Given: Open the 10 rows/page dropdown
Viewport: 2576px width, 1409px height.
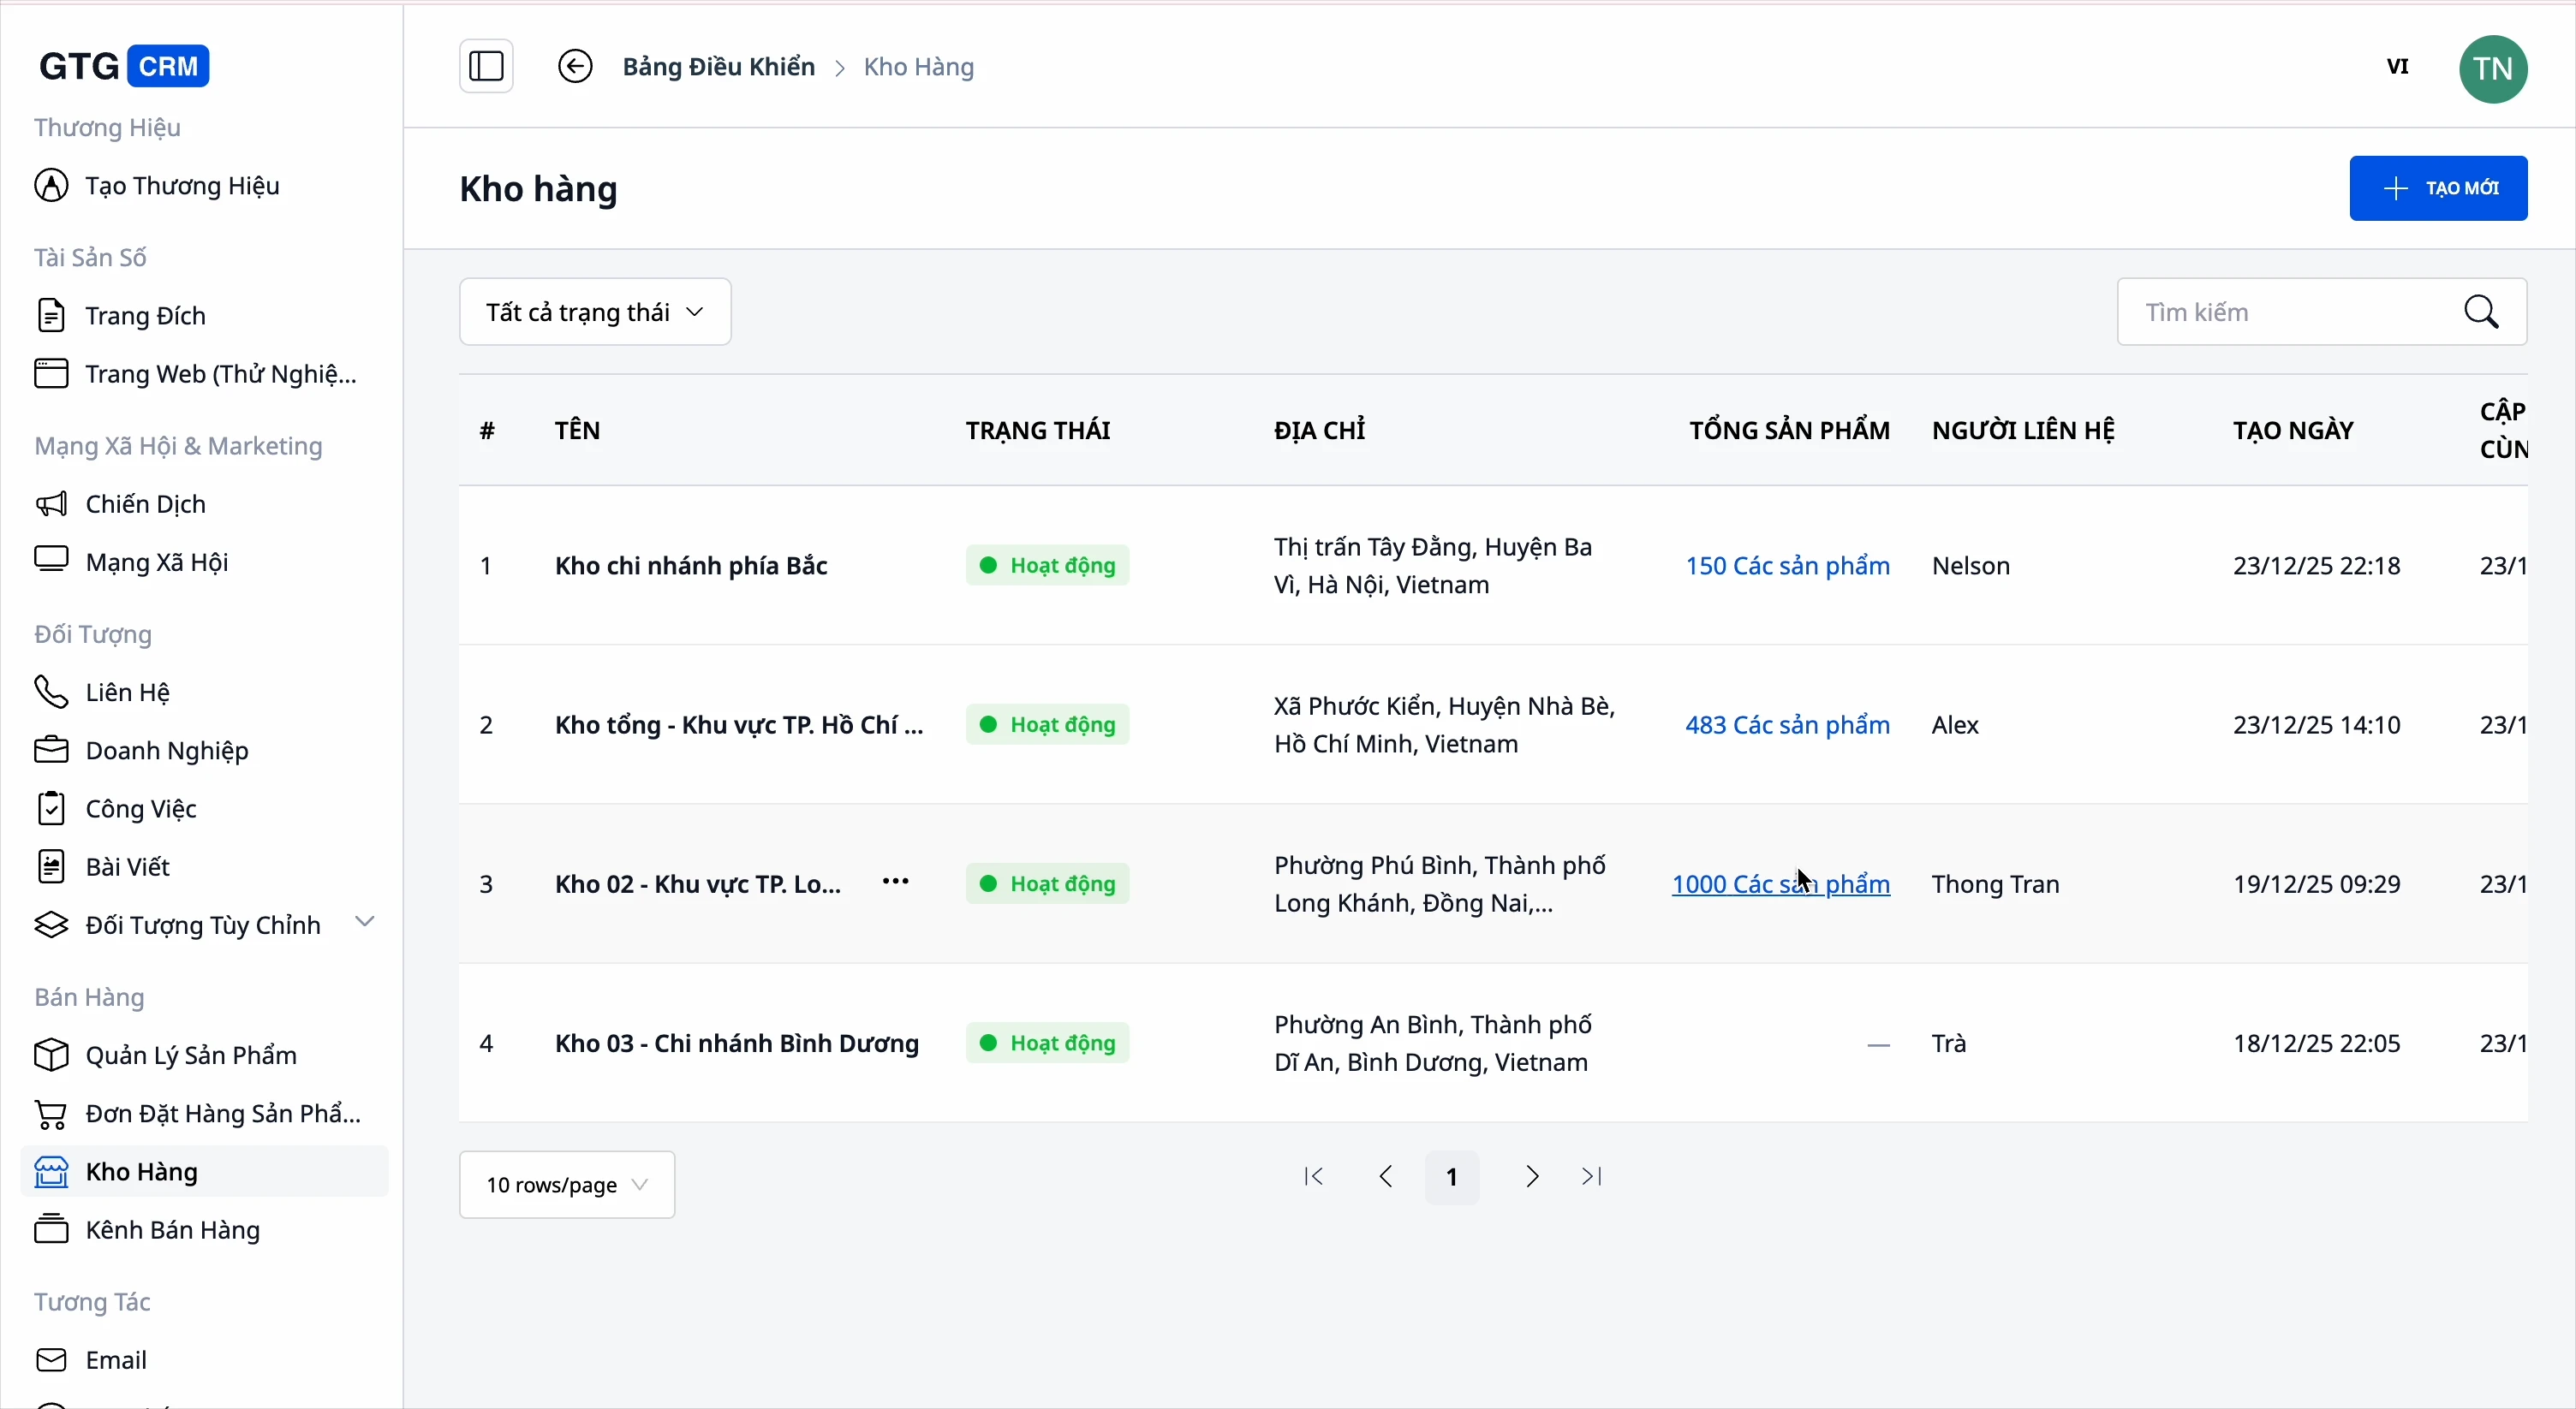Looking at the screenshot, I should click(x=567, y=1186).
